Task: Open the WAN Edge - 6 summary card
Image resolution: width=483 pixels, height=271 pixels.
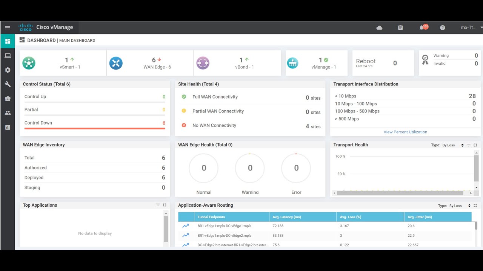Action: (150, 63)
